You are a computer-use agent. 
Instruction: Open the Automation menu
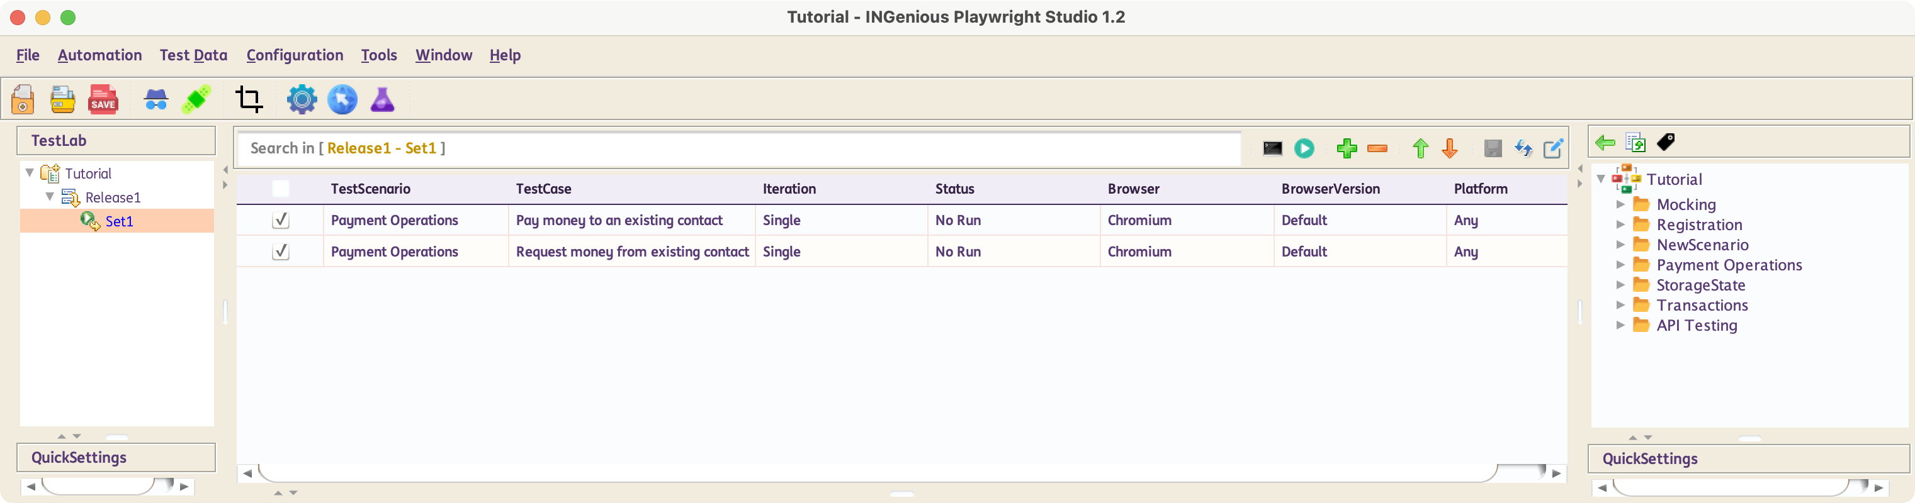99,55
